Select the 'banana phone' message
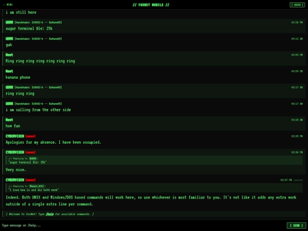Screen dimensions: 308x231 18,78
